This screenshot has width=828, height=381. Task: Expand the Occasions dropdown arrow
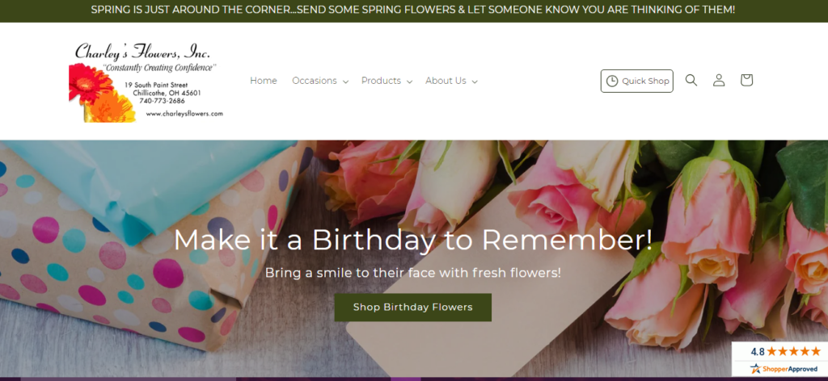point(345,82)
